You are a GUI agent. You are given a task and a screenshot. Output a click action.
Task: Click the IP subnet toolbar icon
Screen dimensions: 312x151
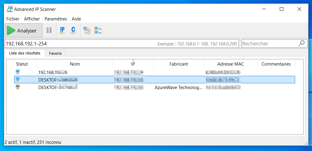tap(62, 30)
